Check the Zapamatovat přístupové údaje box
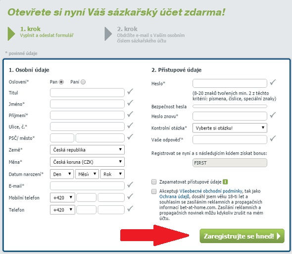The width and height of the screenshot is (292, 254). (154, 182)
